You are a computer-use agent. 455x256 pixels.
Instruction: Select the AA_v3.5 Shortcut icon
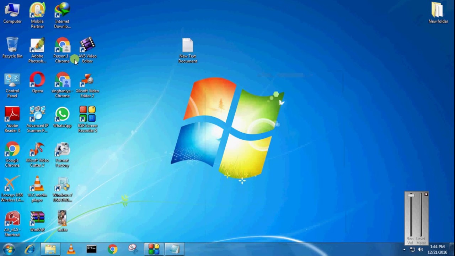12,224
